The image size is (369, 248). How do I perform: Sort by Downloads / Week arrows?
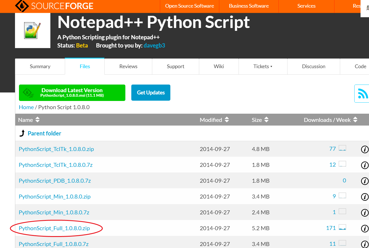pos(355,120)
